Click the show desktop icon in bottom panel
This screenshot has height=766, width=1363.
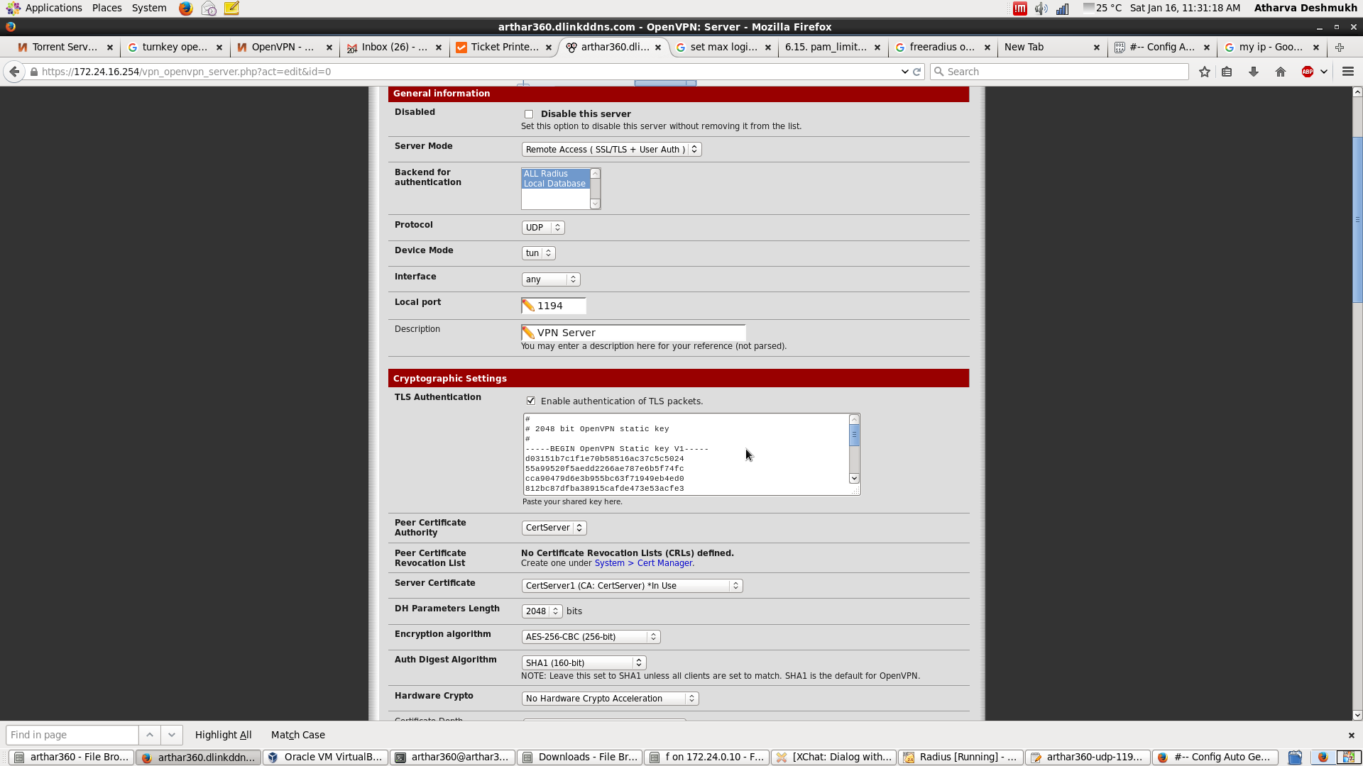pos(1295,757)
